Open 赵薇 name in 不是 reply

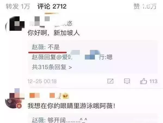coord(38,47)
